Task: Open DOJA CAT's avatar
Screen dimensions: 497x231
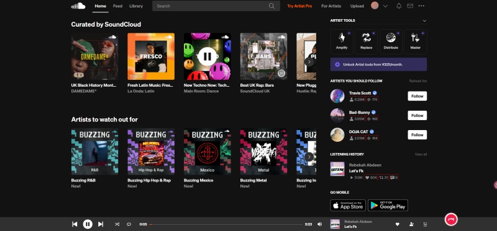Action: click(x=337, y=134)
